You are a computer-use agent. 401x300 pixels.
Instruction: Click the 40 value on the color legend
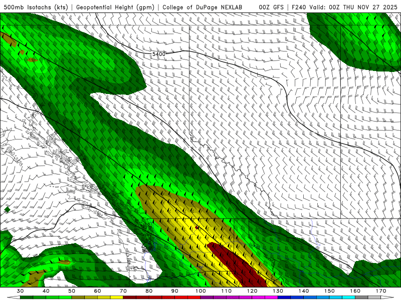pyautogui.click(x=46, y=291)
